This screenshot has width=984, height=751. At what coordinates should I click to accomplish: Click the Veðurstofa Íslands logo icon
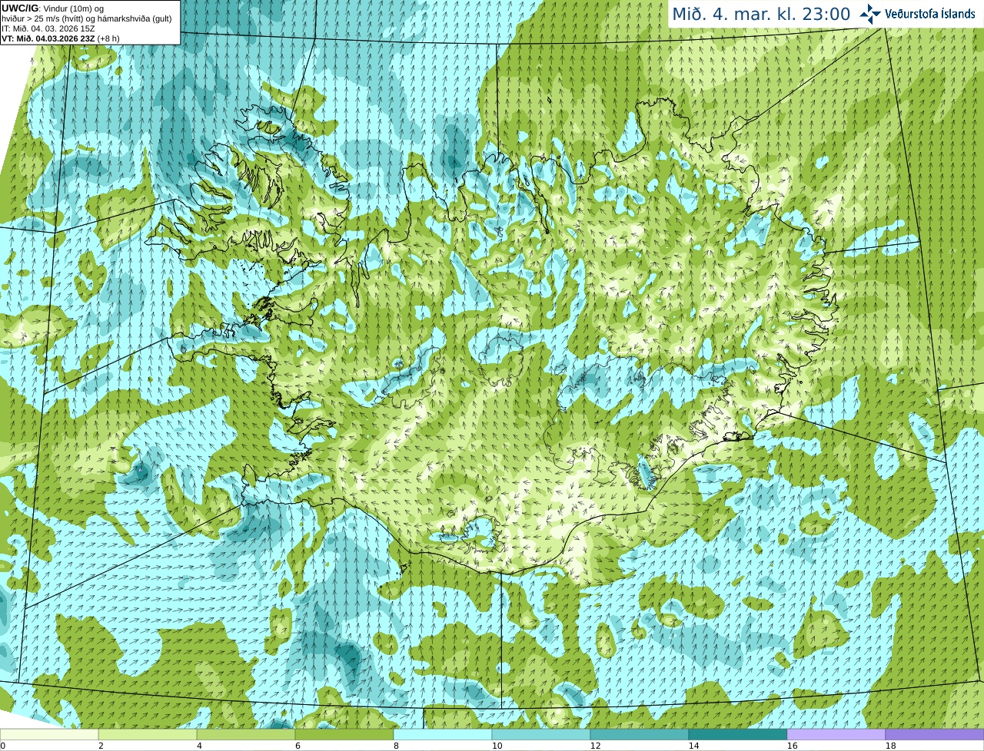[870, 14]
